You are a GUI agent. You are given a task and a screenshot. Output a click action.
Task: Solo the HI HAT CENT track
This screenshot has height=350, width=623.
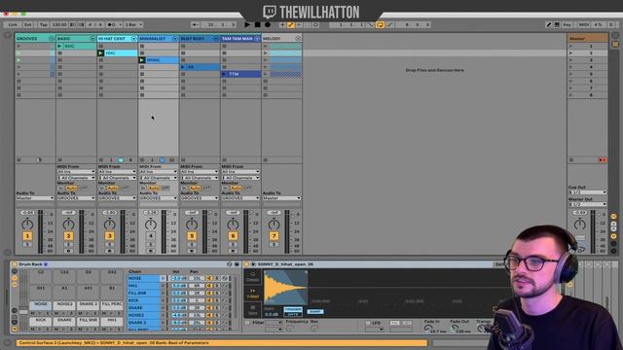pyautogui.click(x=109, y=244)
